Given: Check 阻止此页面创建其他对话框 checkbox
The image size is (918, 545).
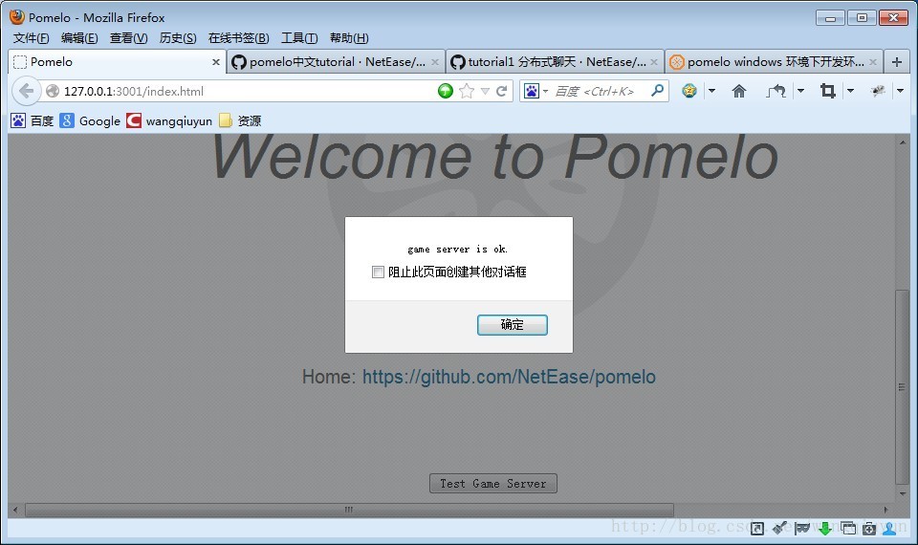Looking at the screenshot, I should pos(379,272).
